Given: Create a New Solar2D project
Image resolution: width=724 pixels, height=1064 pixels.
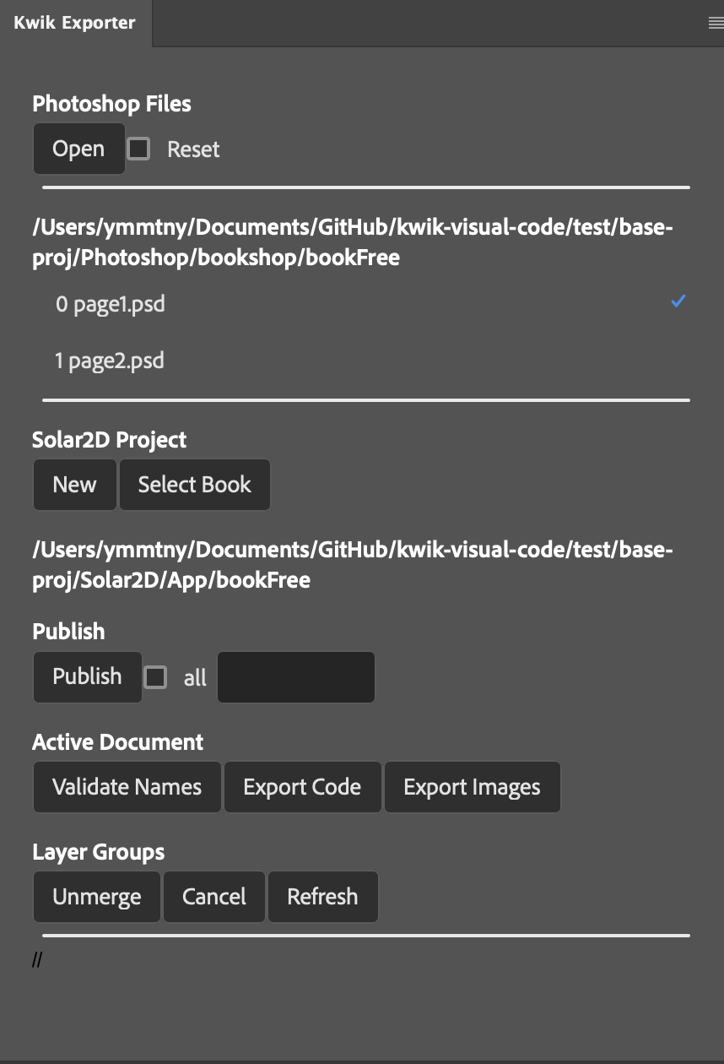Looking at the screenshot, I should [x=74, y=485].
